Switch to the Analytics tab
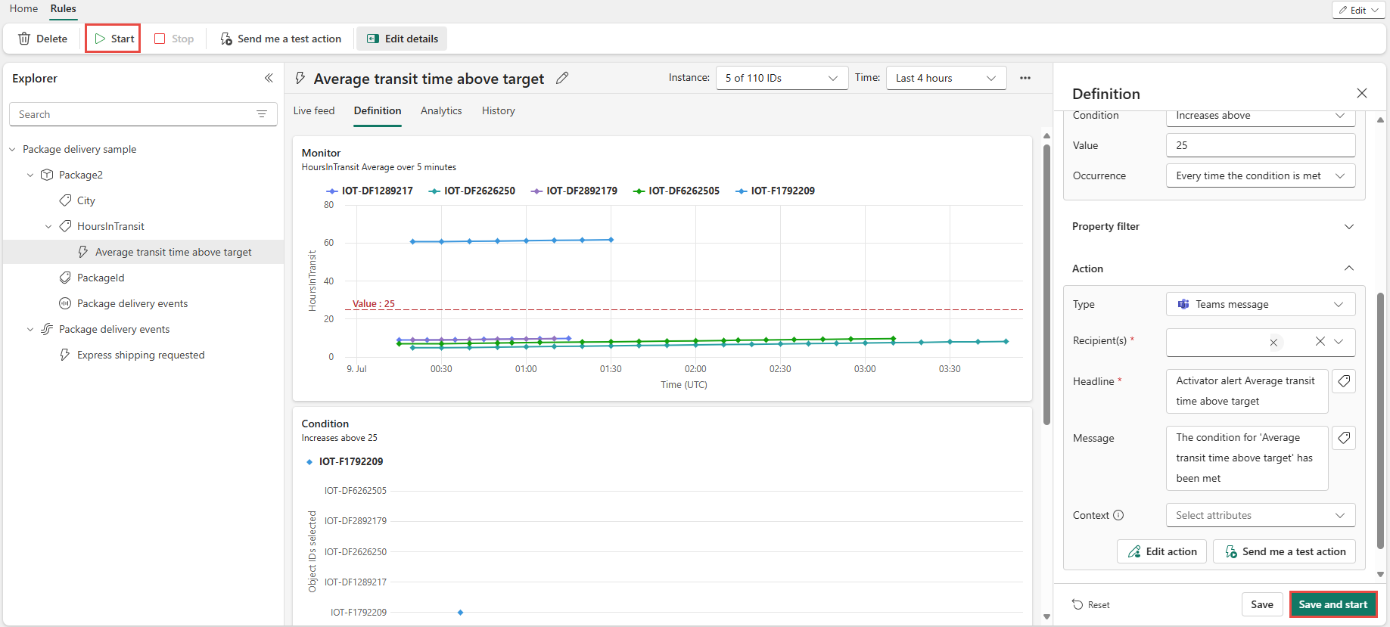 click(x=441, y=110)
